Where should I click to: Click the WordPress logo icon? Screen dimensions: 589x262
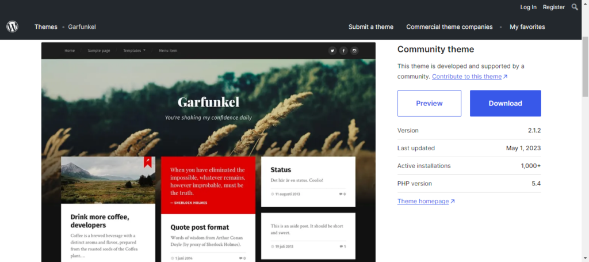12,26
